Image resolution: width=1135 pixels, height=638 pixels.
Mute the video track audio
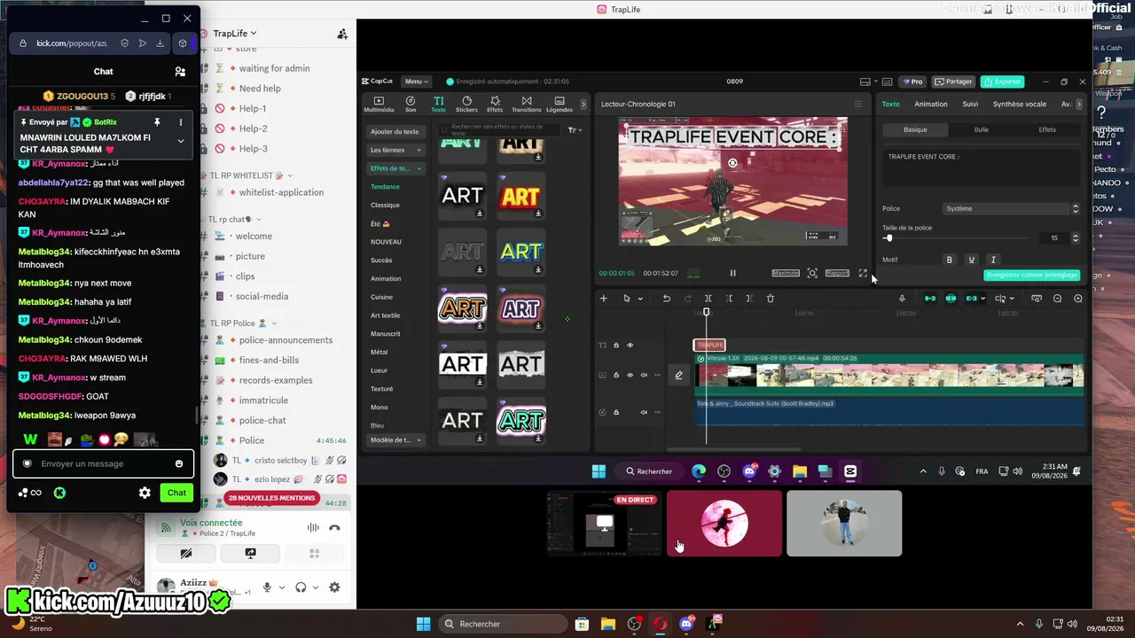pos(644,375)
